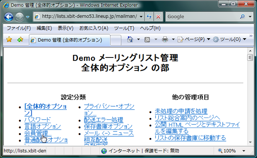Viewport: 257px width, 158px height.
Task: Open the 普通配送オプション link
Action: pyautogui.click(x=46, y=140)
